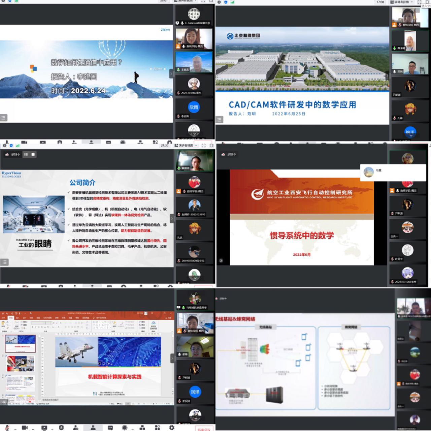The width and height of the screenshot is (431, 431).
Task: Click the red end meeting button
Action: [x=204, y=429]
